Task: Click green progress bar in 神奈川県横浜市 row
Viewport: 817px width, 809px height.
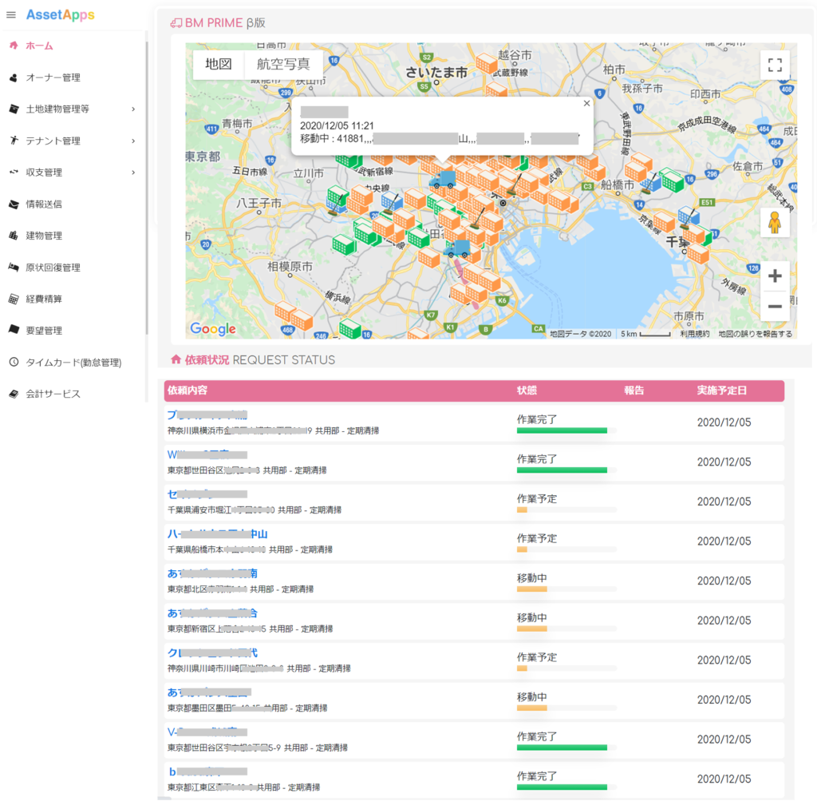Action: tap(562, 430)
